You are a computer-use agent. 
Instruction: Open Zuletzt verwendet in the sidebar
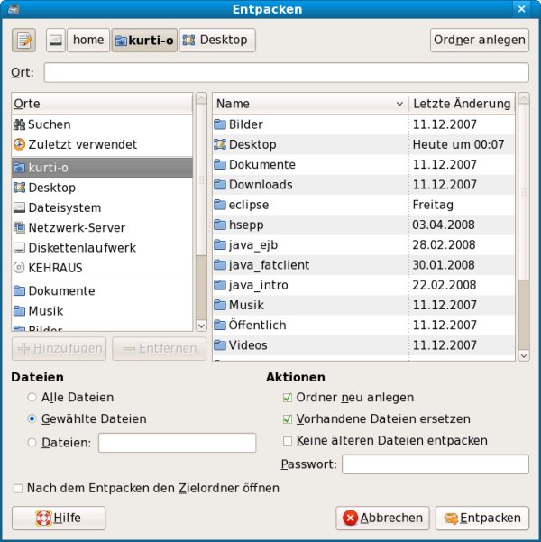click(82, 144)
